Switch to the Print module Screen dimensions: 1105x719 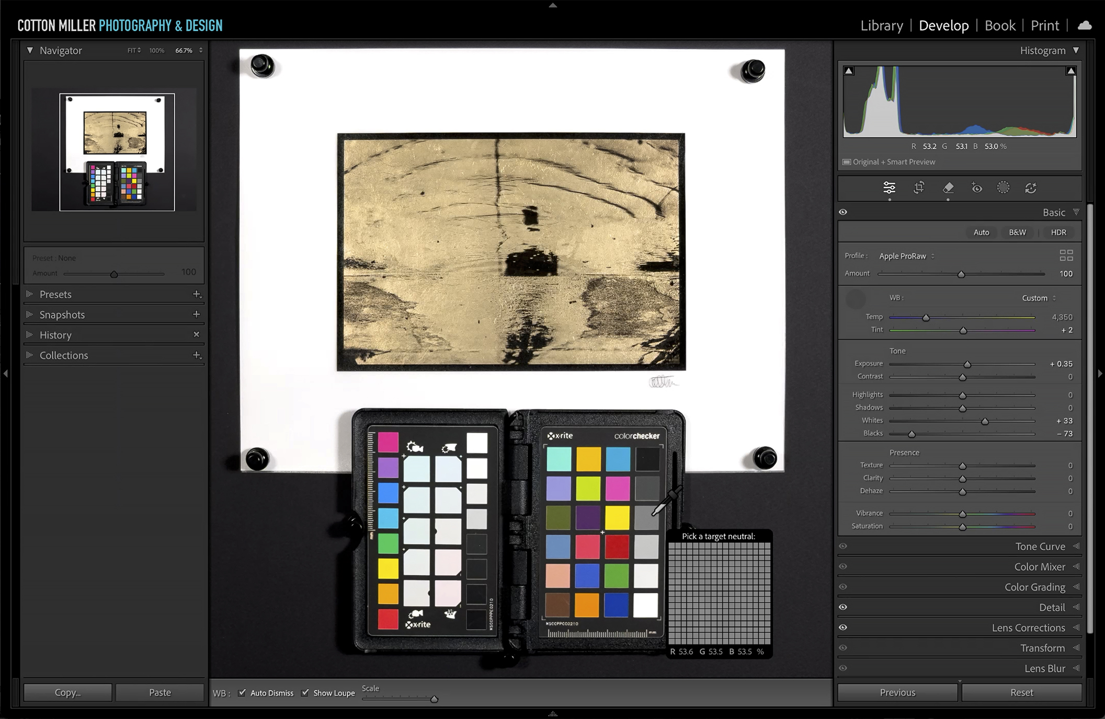[1044, 25]
